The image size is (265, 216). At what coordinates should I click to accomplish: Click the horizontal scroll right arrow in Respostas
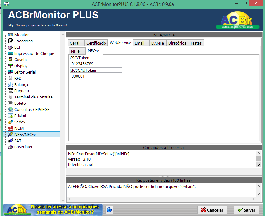tap(253, 199)
